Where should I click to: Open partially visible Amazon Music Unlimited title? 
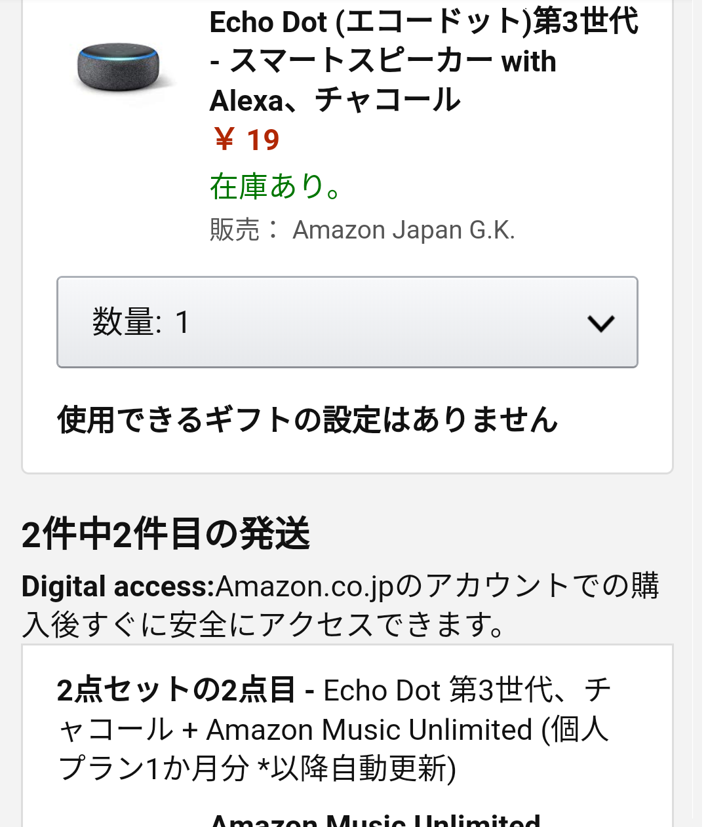[375, 819]
